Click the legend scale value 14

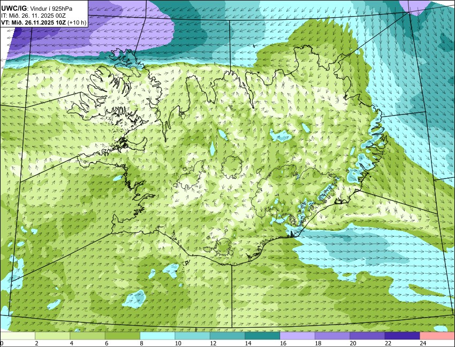click(248, 343)
